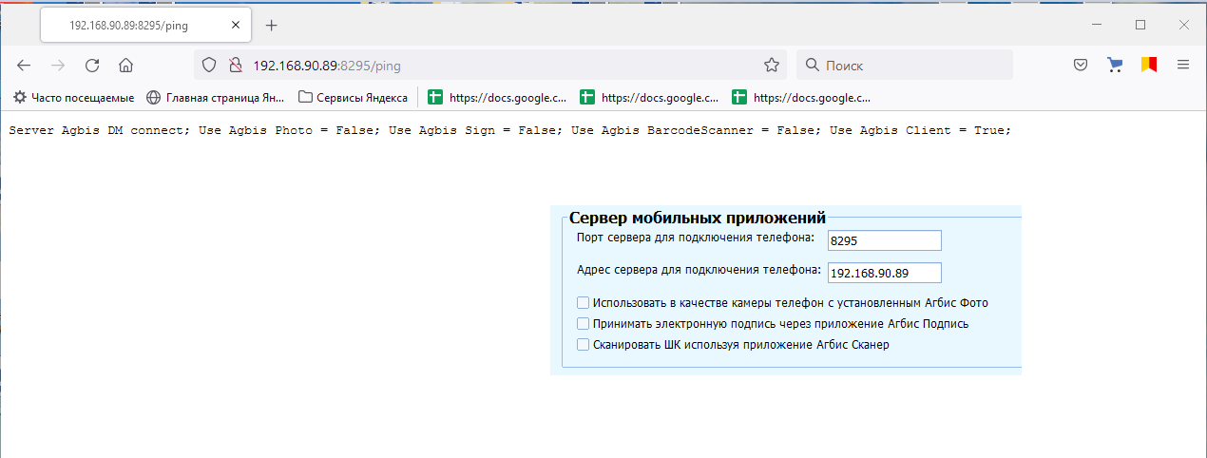Click the Сервер мобильных приложений heading

(697, 217)
